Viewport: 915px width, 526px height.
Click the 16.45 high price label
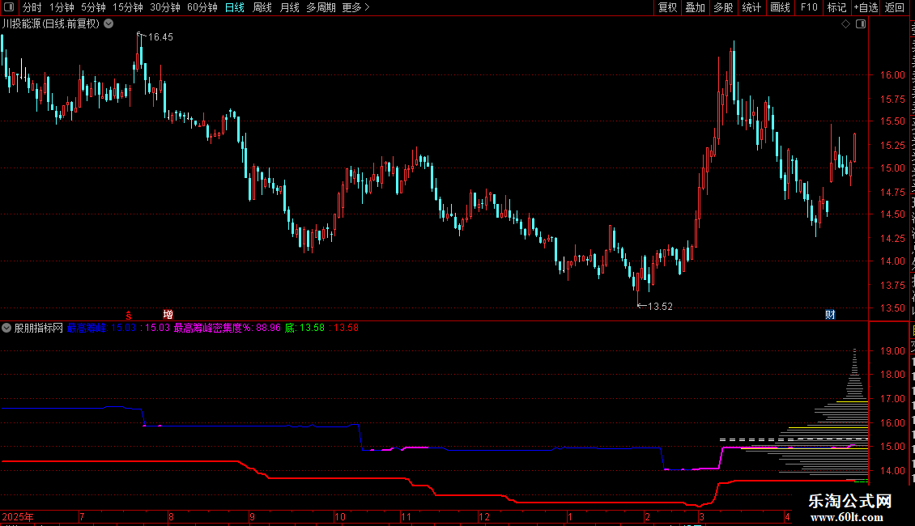pyautogui.click(x=160, y=37)
